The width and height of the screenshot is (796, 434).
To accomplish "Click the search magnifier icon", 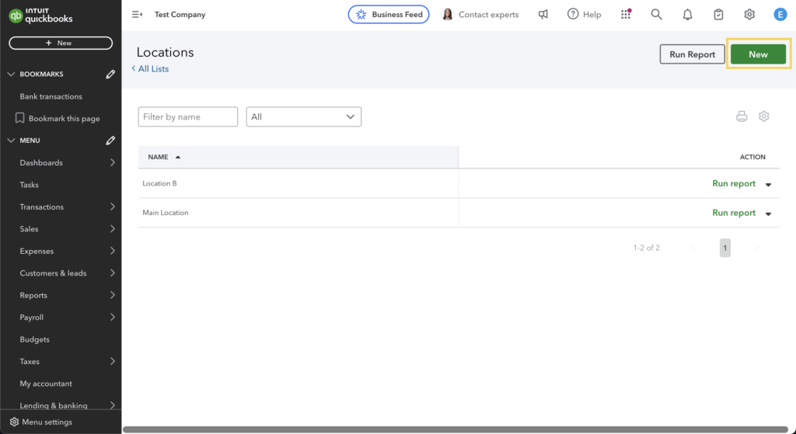I will [656, 14].
